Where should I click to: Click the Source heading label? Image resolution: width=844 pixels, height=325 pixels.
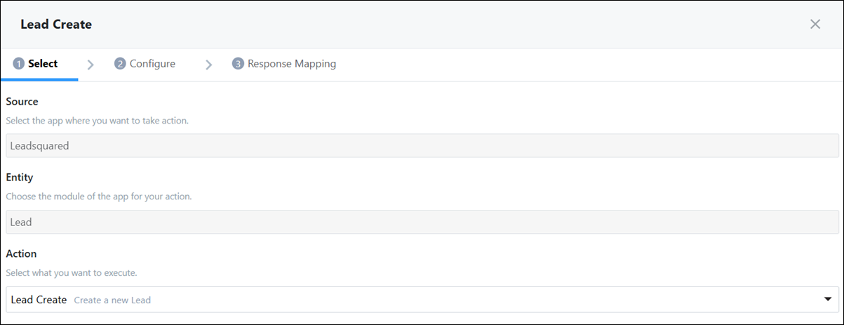pyautogui.click(x=22, y=102)
